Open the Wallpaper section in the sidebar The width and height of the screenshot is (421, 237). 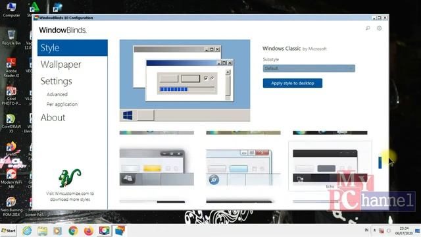pyautogui.click(x=61, y=65)
